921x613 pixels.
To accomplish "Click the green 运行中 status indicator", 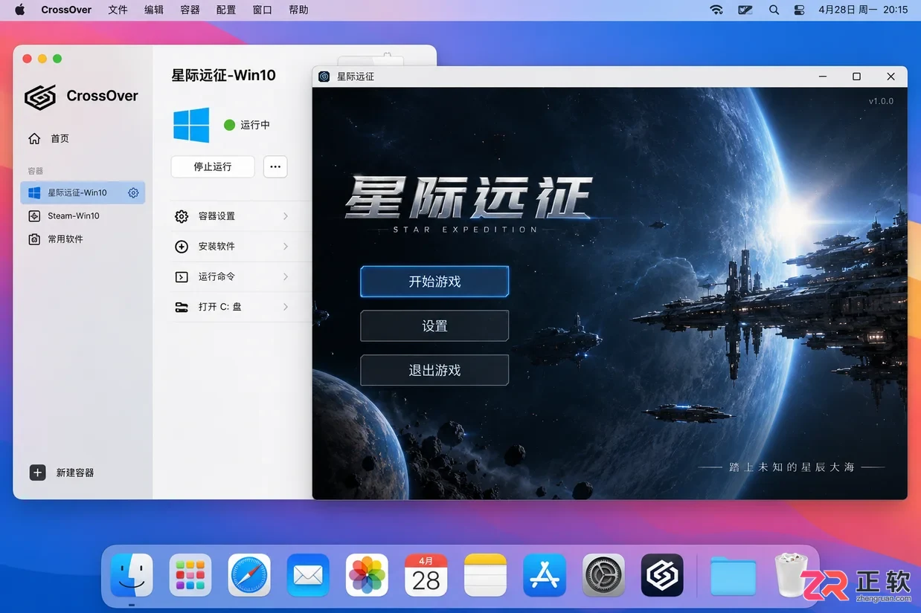I will coord(229,125).
